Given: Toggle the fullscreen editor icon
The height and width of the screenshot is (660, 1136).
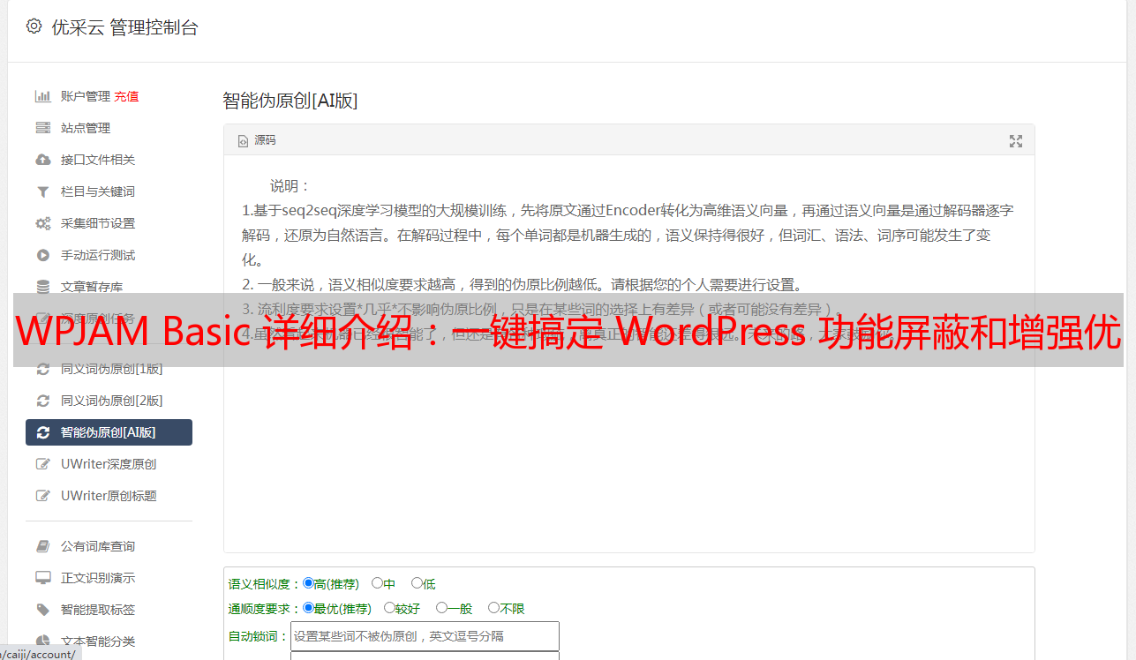Looking at the screenshot, I should (1016, 141).
